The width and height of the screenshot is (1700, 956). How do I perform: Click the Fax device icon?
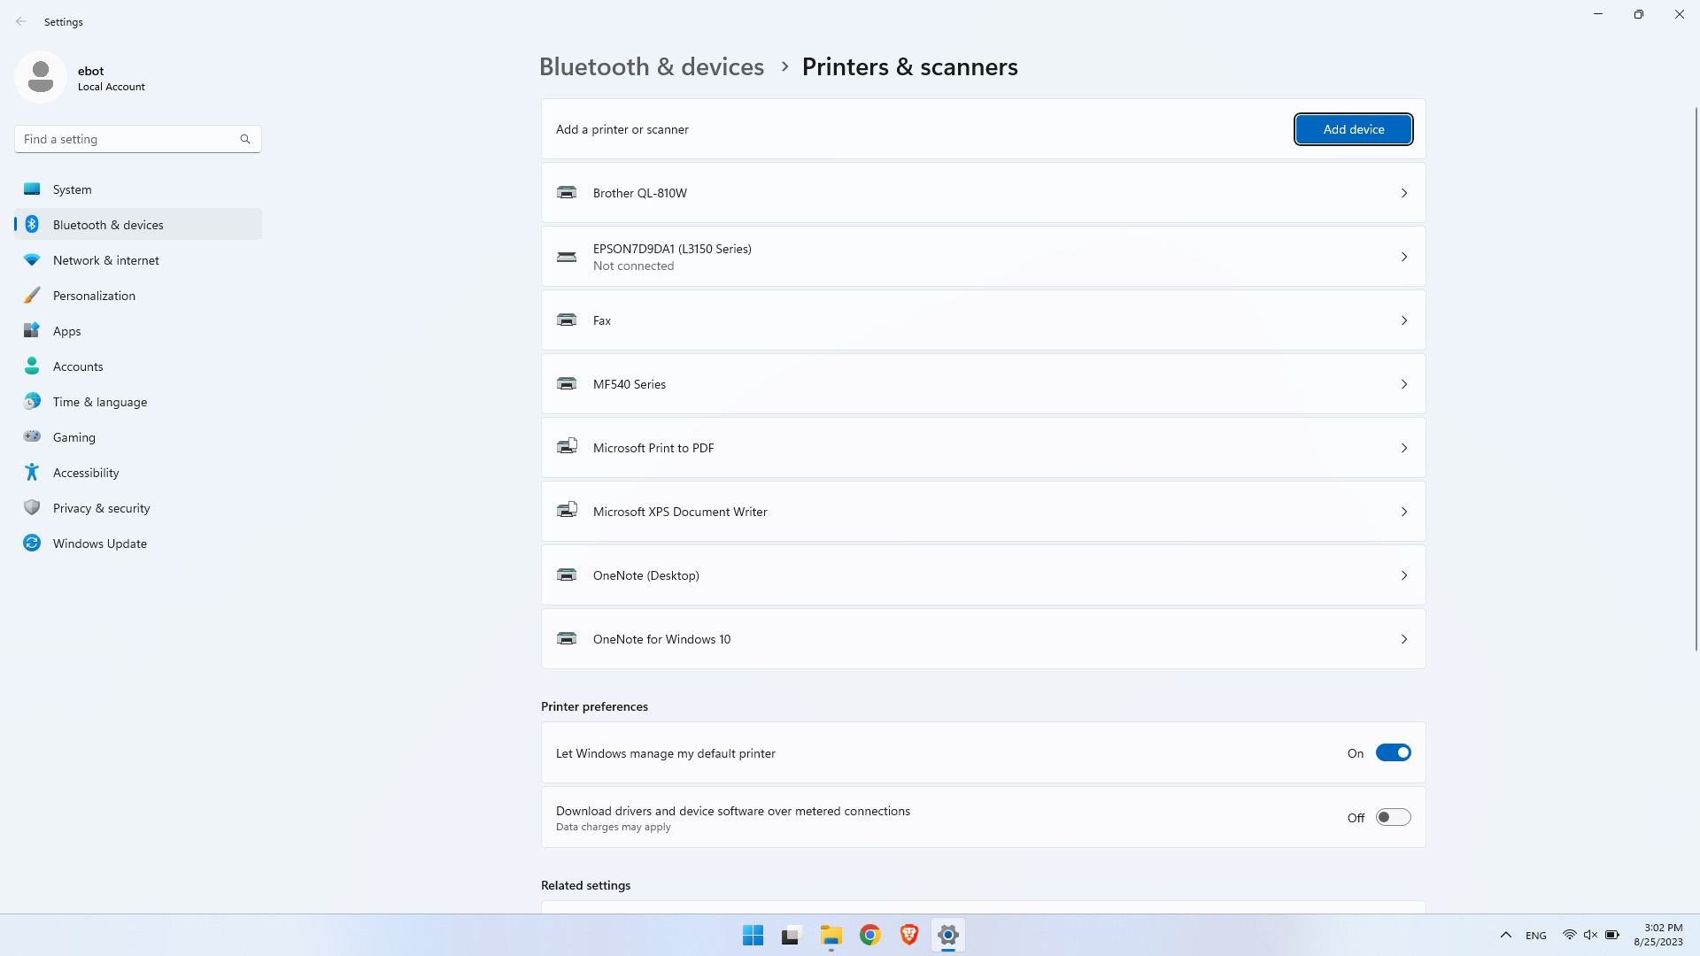(x=567, y=320)
